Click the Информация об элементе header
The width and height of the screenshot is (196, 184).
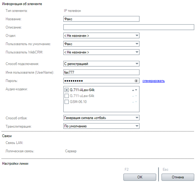click(x=22, y=4)
